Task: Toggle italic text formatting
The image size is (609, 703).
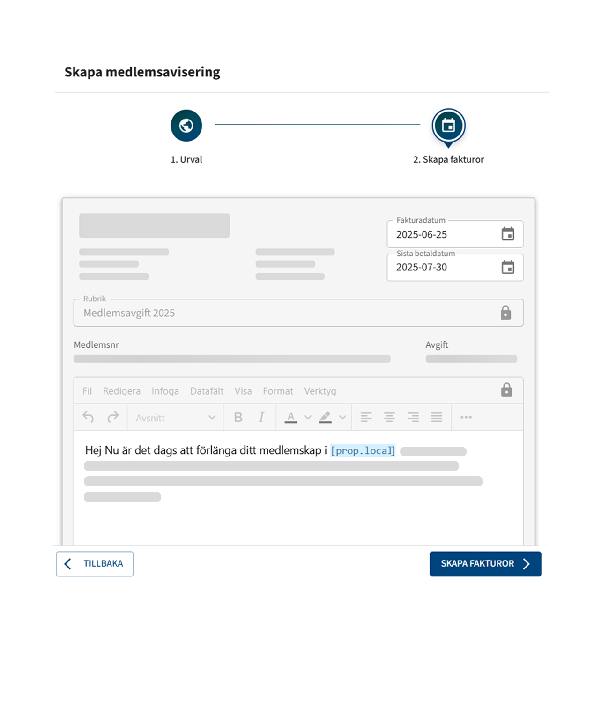Action: tap(261, 417)
